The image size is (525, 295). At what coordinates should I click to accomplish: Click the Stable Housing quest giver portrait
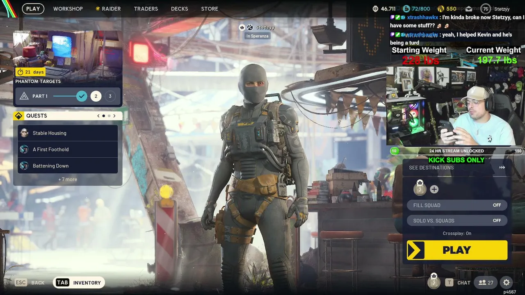pyautogui.click(x=24, y=133)
